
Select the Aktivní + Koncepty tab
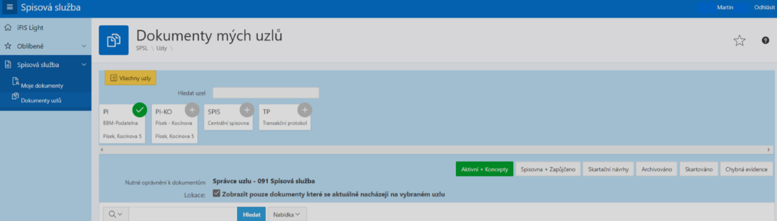click(484, 169)
